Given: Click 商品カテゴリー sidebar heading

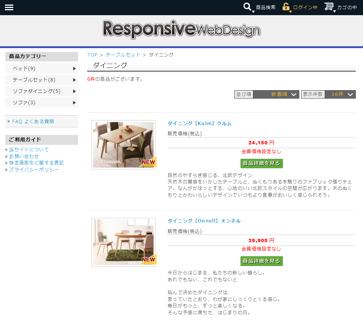Looking at the screenshot, I should click(x=42, y=56).
